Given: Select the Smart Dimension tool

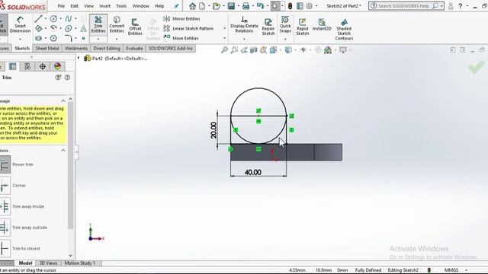Looking at the screenshot, I should (20, 25).
